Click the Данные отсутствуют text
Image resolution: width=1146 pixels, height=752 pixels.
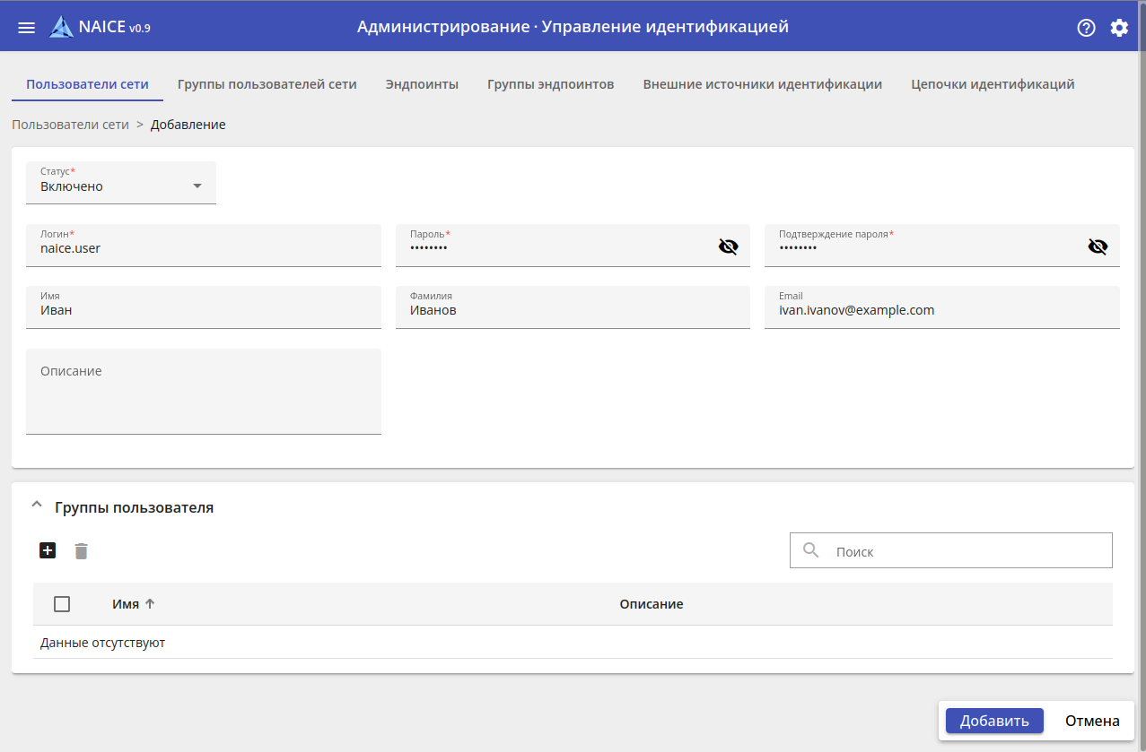click(x=102, y=643)
